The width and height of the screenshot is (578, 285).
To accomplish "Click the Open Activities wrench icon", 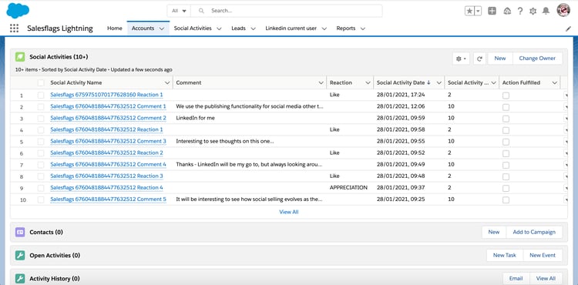I will (x=20, y=255).
